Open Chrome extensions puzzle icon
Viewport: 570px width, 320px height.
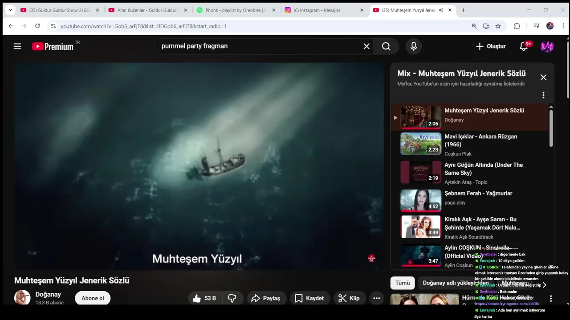(x=517, y=26)
